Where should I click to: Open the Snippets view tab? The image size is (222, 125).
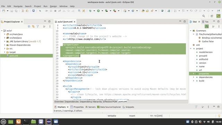128,107
